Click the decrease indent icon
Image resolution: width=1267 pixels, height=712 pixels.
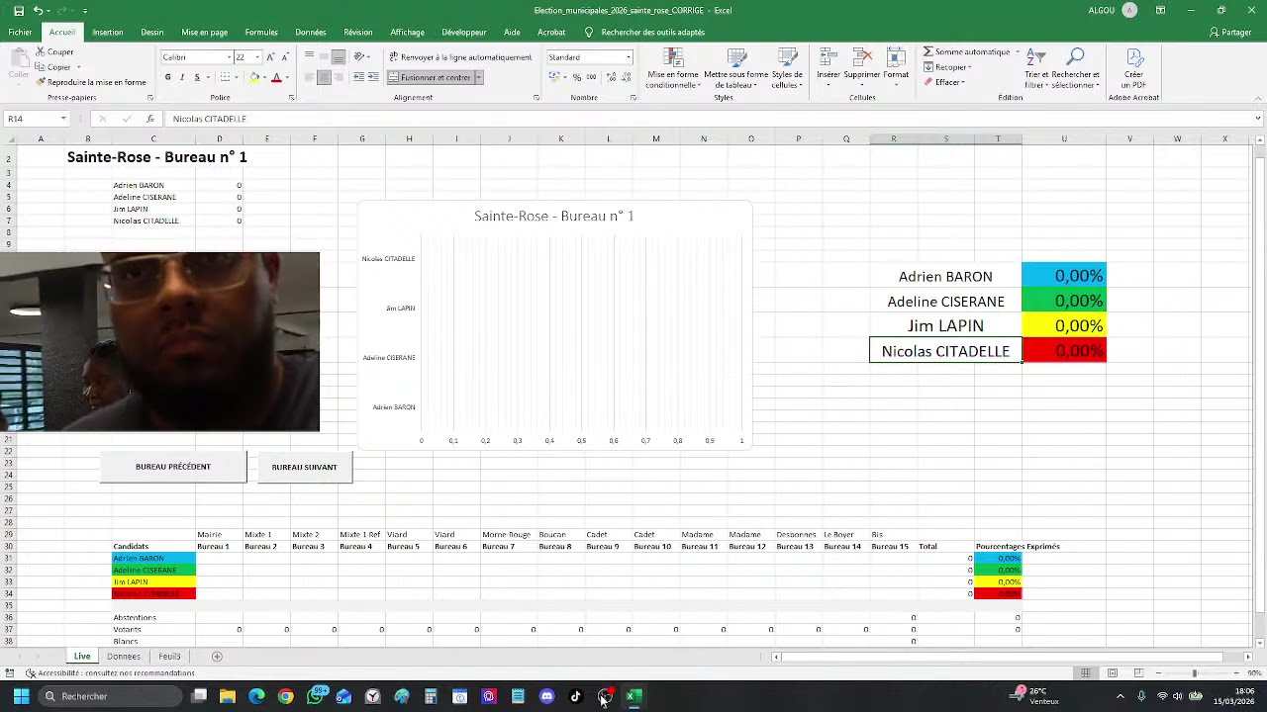click(358, 77)
